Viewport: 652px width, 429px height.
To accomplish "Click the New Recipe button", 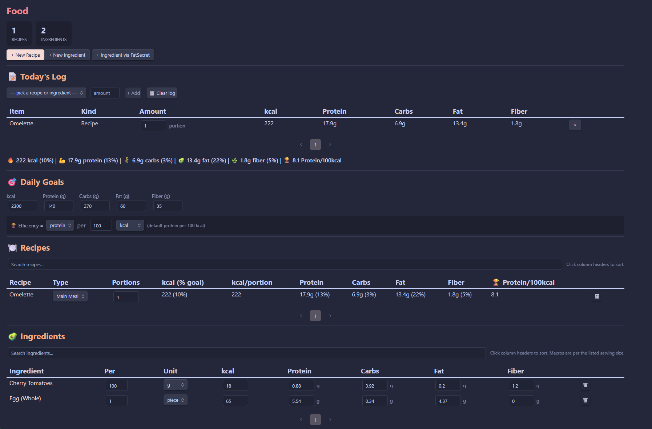I will pos(25,55).
